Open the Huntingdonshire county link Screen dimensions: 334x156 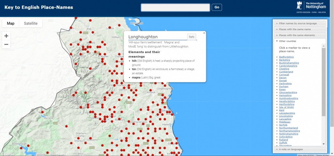(x=288, y=99)
